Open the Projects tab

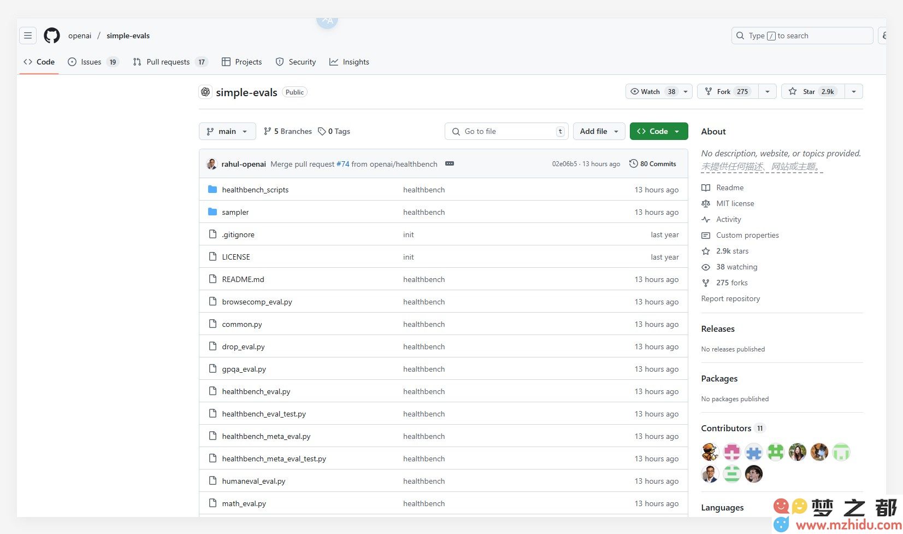(242, 62)
